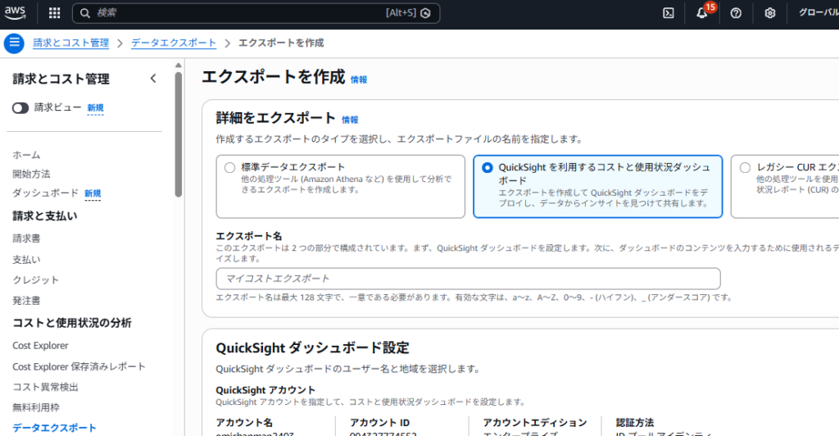Collapse the 請求とコスト管理 sidebar with chevron
839x436 pixels.
pos(153,79)
